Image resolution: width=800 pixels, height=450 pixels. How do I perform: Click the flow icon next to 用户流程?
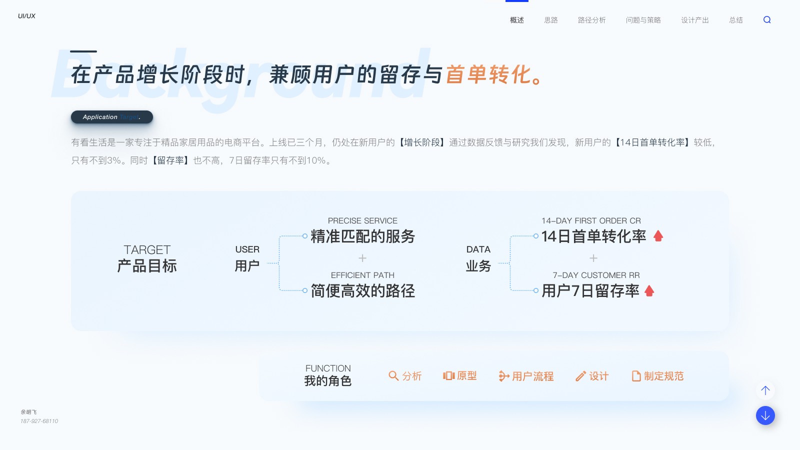point(504,376)
